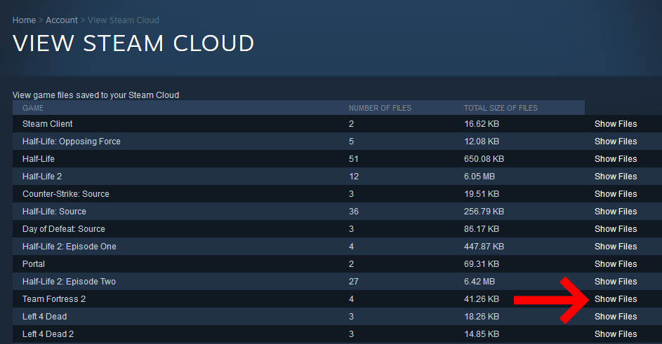The image size is (662, 344).
Task: Show Files for Team Fortress 2
Action: point(616,299)
